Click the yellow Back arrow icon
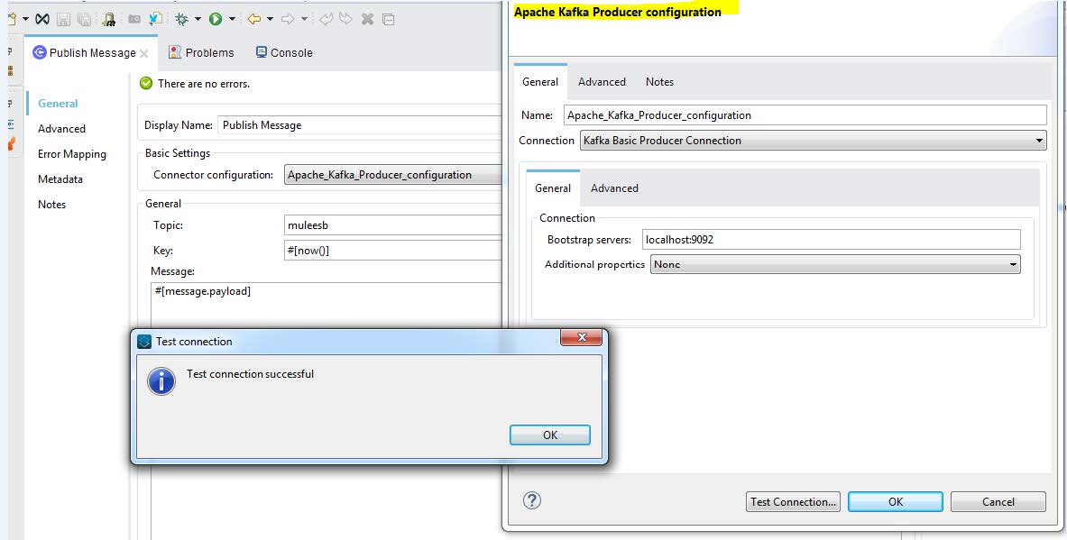 pos(254,19)
